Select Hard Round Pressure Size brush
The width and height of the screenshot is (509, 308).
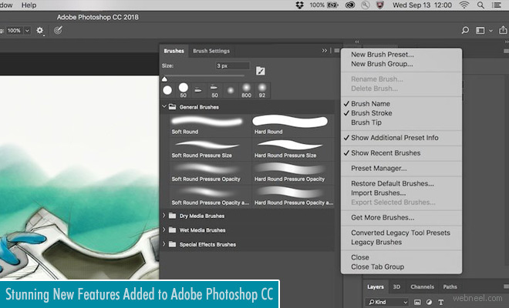(293, 149)
